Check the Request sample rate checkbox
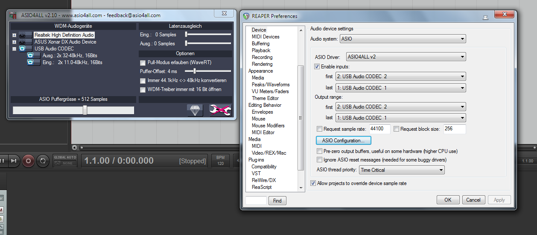The height and width of the screenshot is (235, 537). [319, 129]
